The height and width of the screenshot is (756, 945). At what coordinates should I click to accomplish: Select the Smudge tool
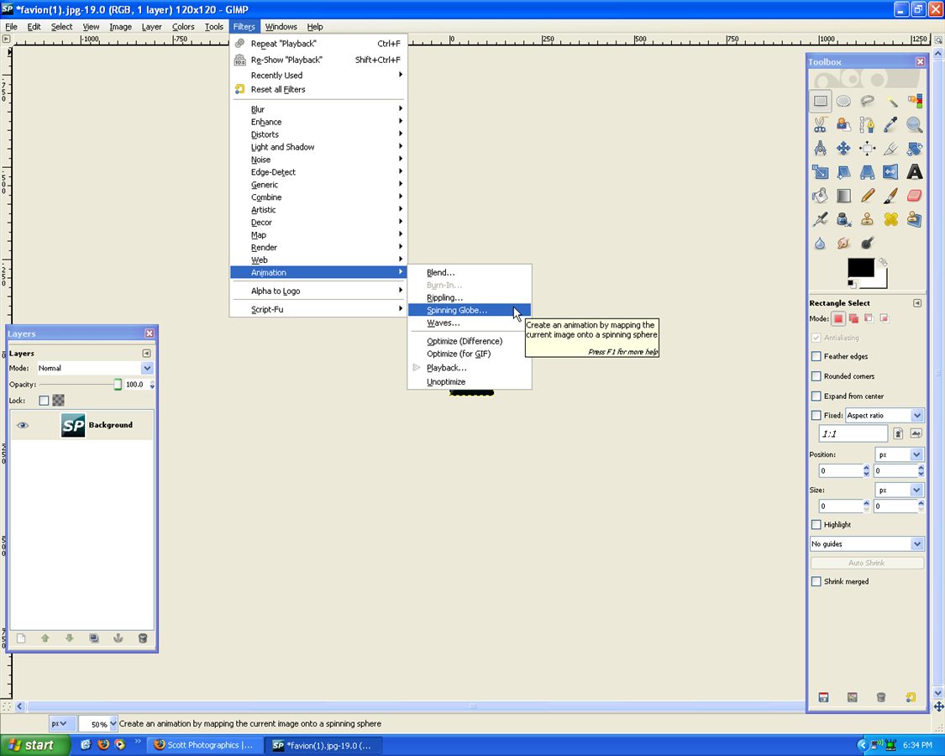843,243
